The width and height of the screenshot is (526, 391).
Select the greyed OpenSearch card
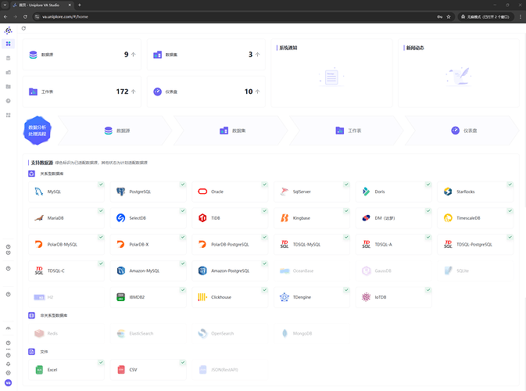click(x=230, y=334)
